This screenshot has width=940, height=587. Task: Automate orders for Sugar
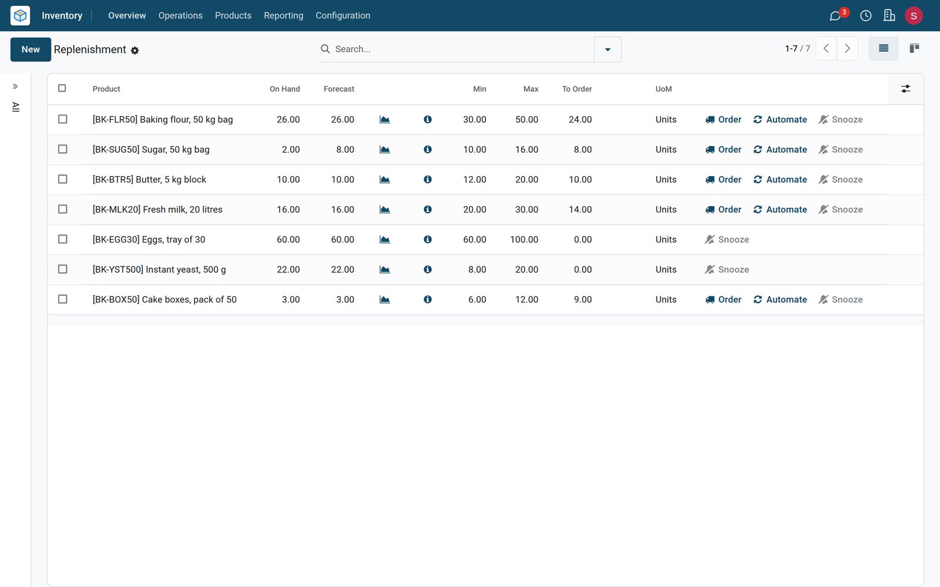[780, 150]
